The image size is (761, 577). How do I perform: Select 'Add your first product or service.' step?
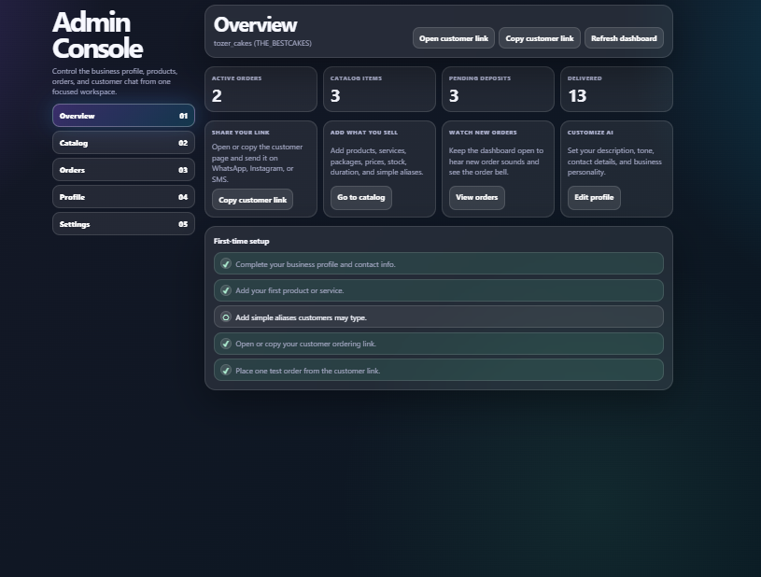438,290
